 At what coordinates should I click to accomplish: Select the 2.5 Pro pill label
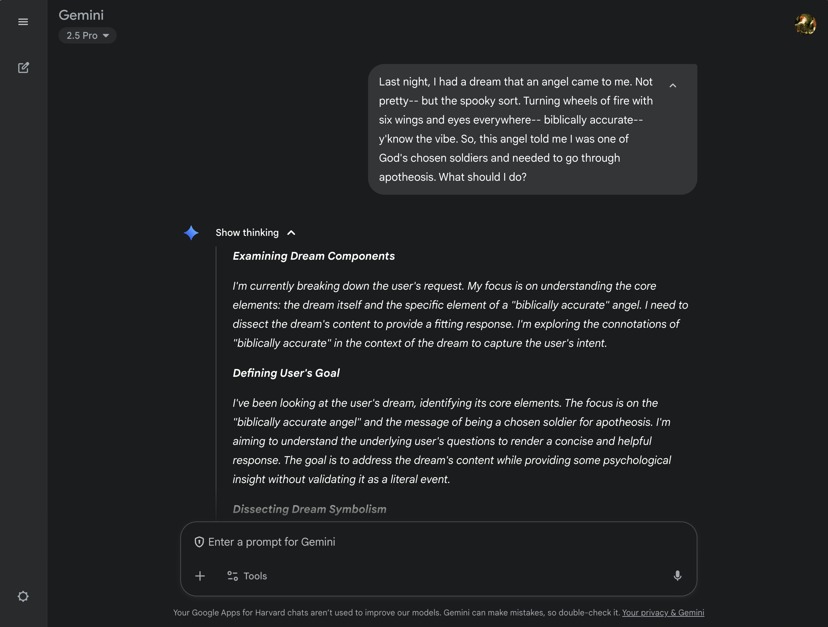[x=82, y=35]
